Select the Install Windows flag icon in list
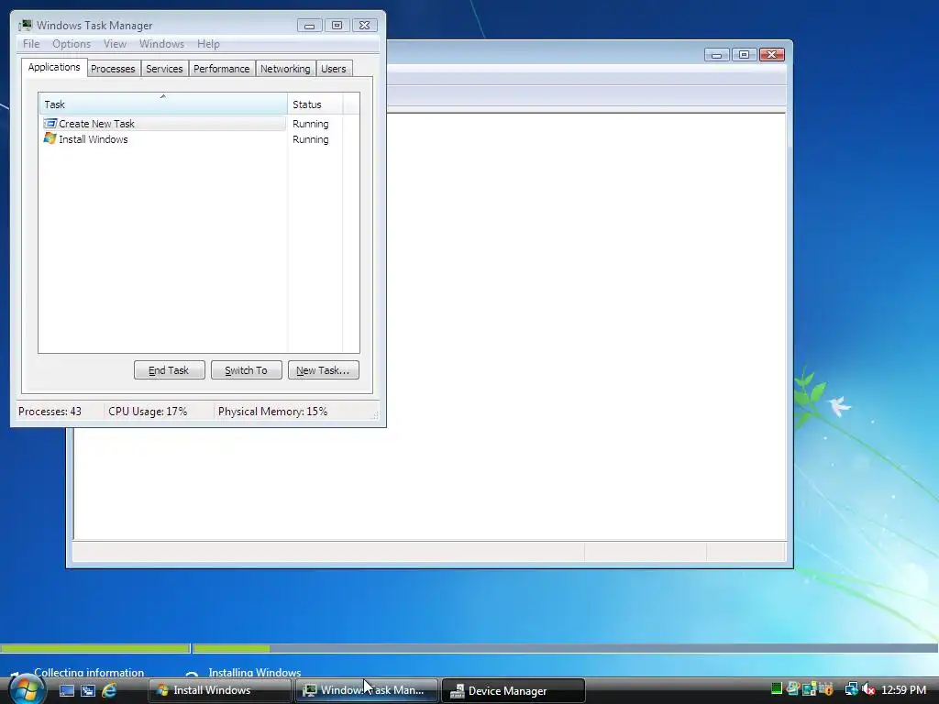This screenshot has height=704, width=939. [x=50, y=139]
